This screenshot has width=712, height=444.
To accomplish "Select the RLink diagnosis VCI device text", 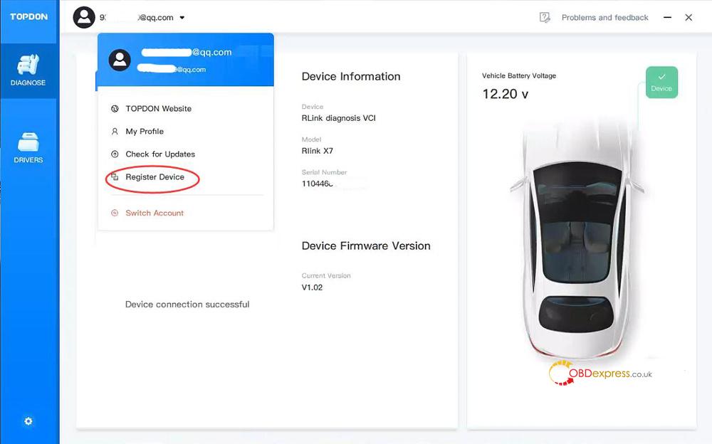I will point(339,118).
